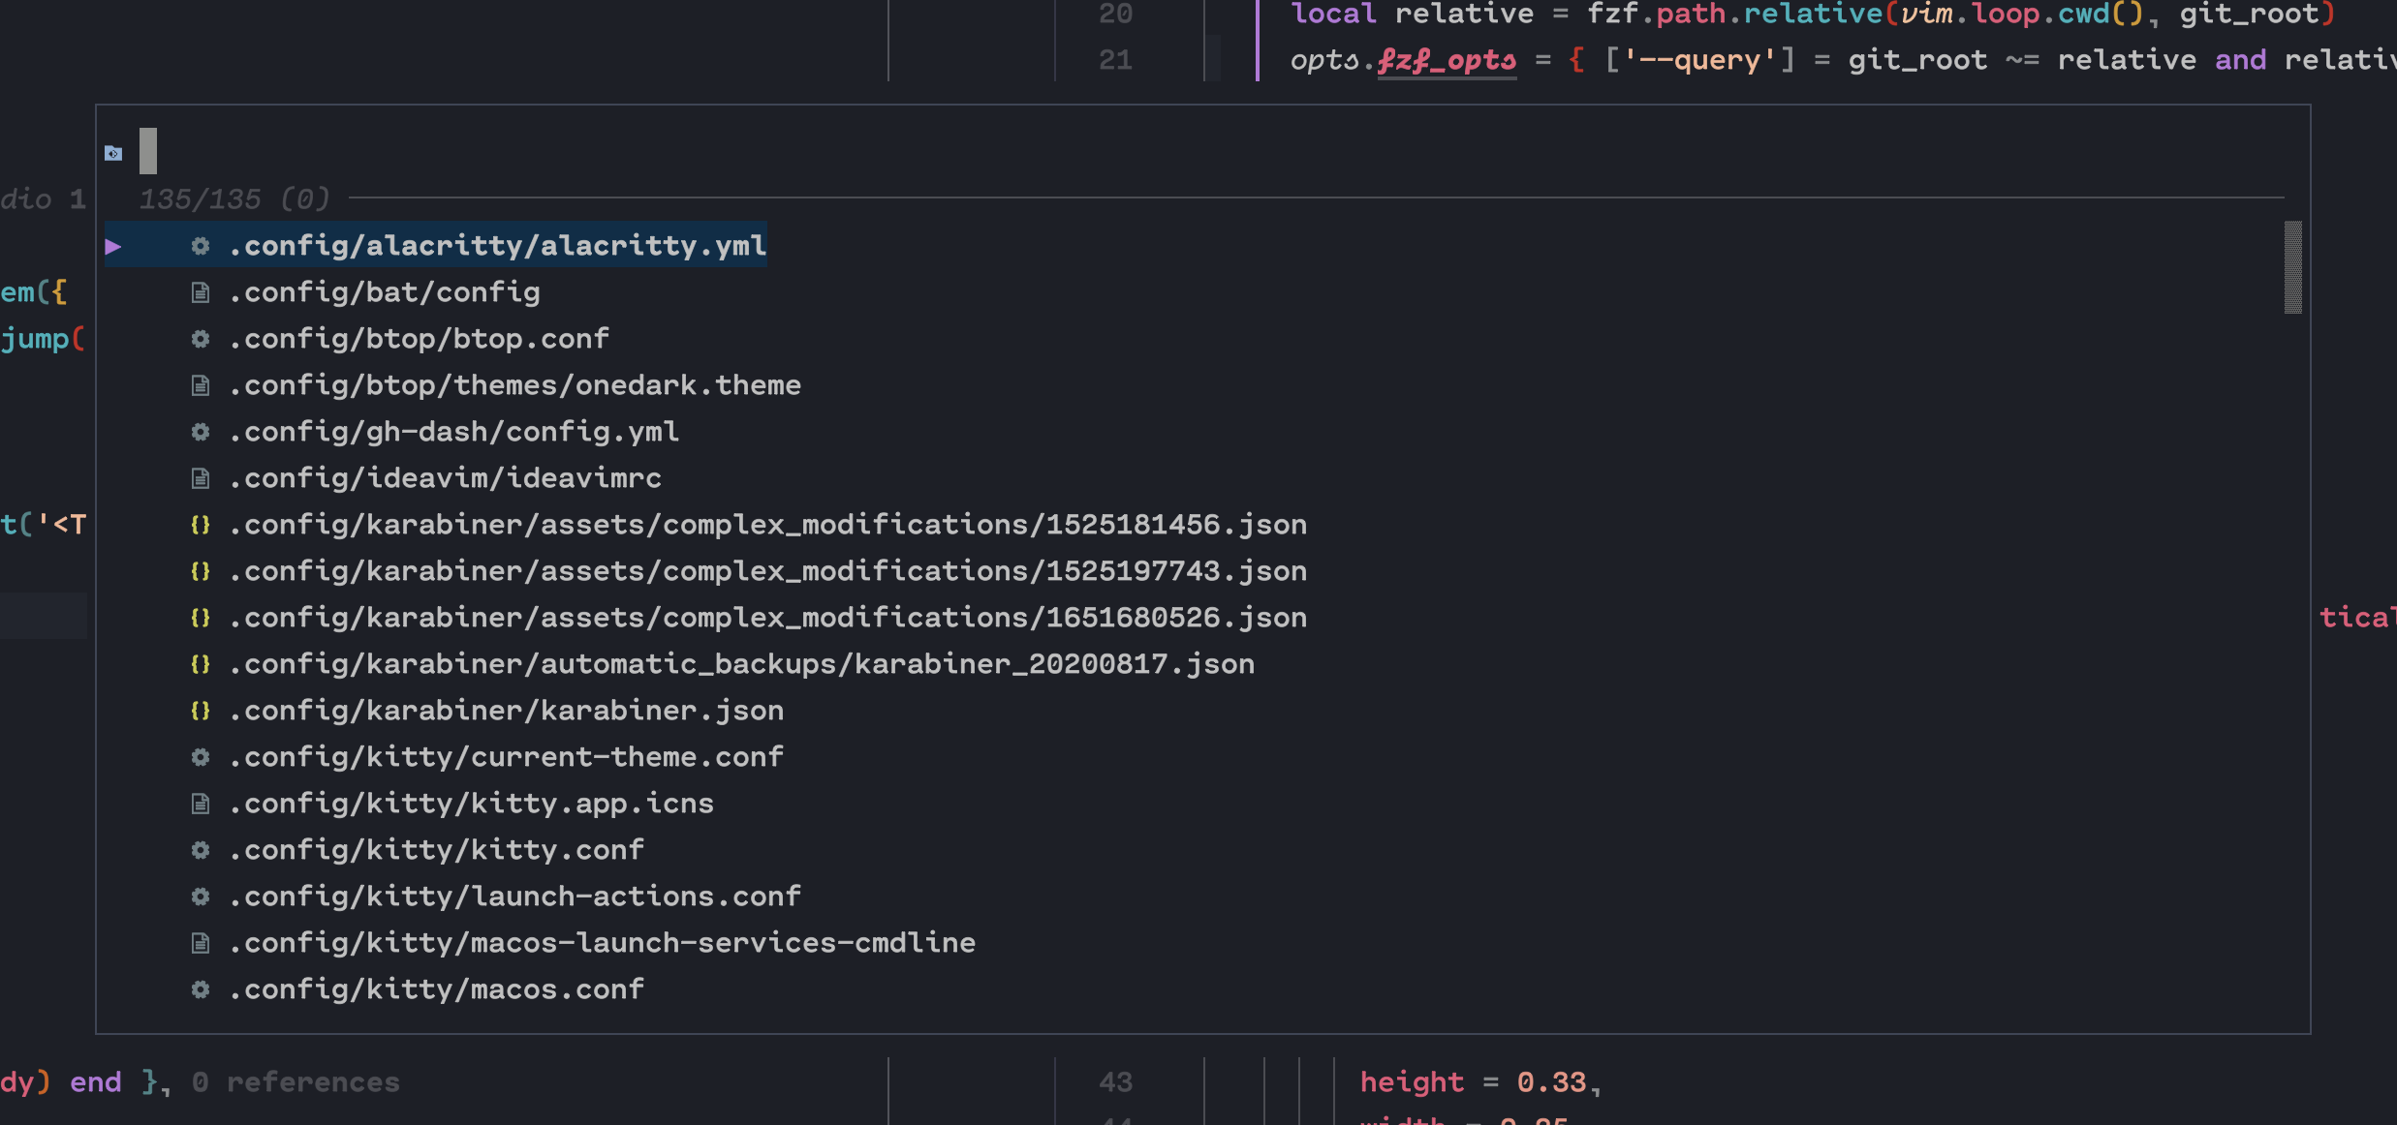Click the document icon beside kitty.app.icns
Screen dimensions: 2397x1125
coord(201,803)
